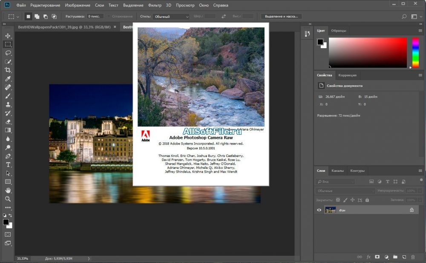Click the delete layer trash icon

point(413,257)
